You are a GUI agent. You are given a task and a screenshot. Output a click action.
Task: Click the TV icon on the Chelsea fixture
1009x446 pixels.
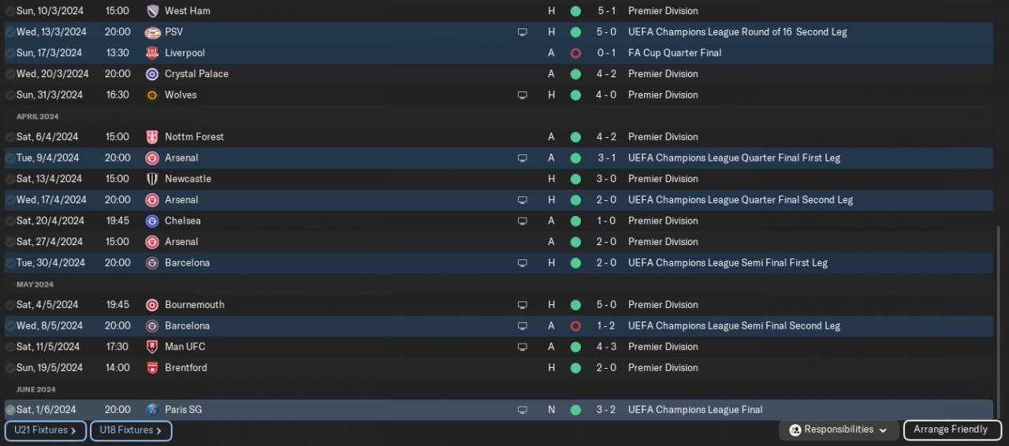(x=522, y=221)
